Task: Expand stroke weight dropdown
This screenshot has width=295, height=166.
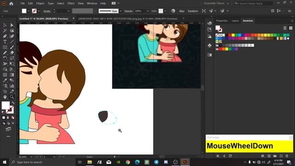Action: pyautogui.click(x=69, y=11)
